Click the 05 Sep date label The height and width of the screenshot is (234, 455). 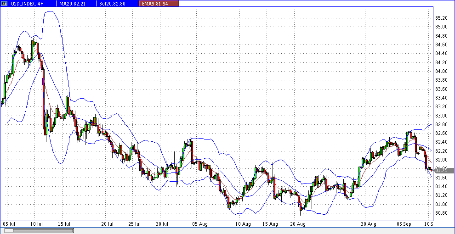coord(404,224)
